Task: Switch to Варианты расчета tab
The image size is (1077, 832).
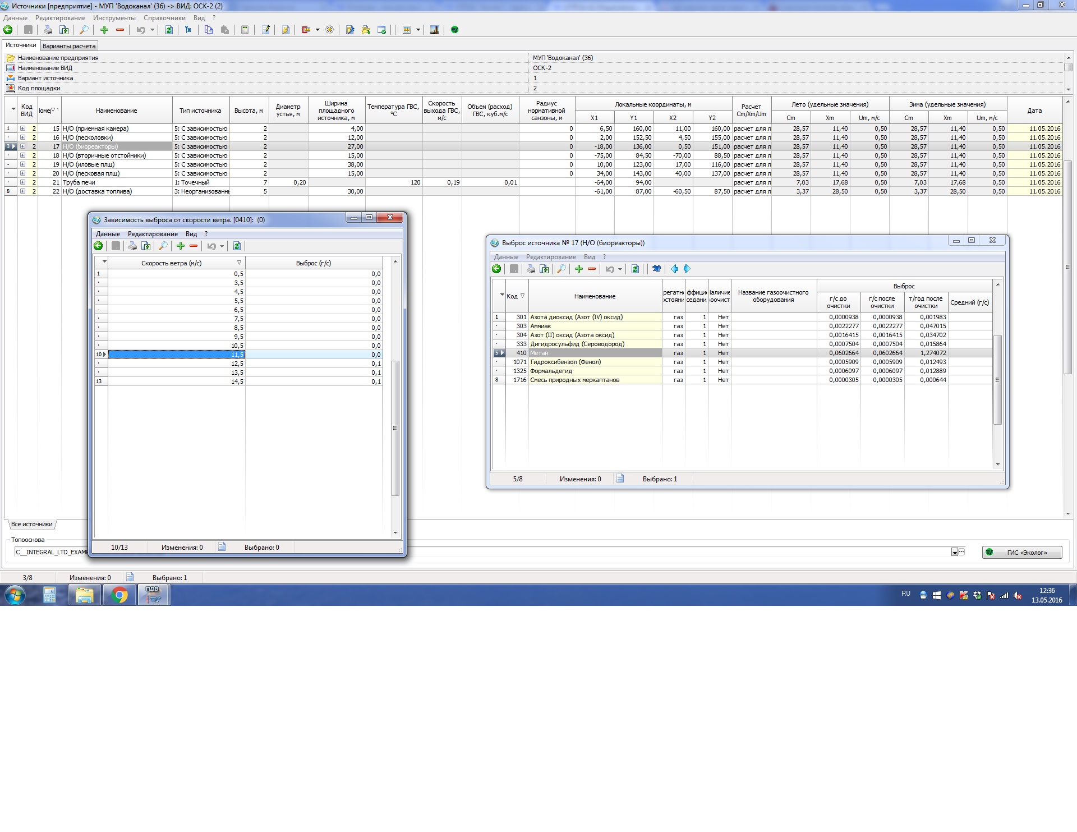Action: [69, 46]
